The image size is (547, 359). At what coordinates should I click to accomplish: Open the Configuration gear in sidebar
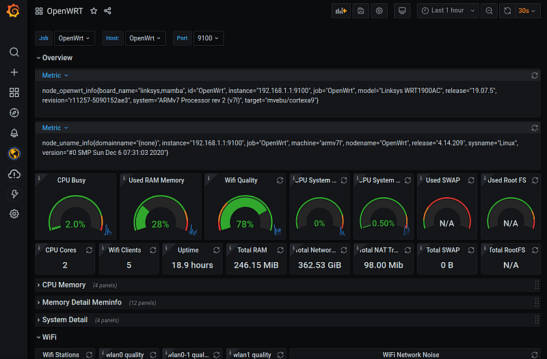[14, 214]
